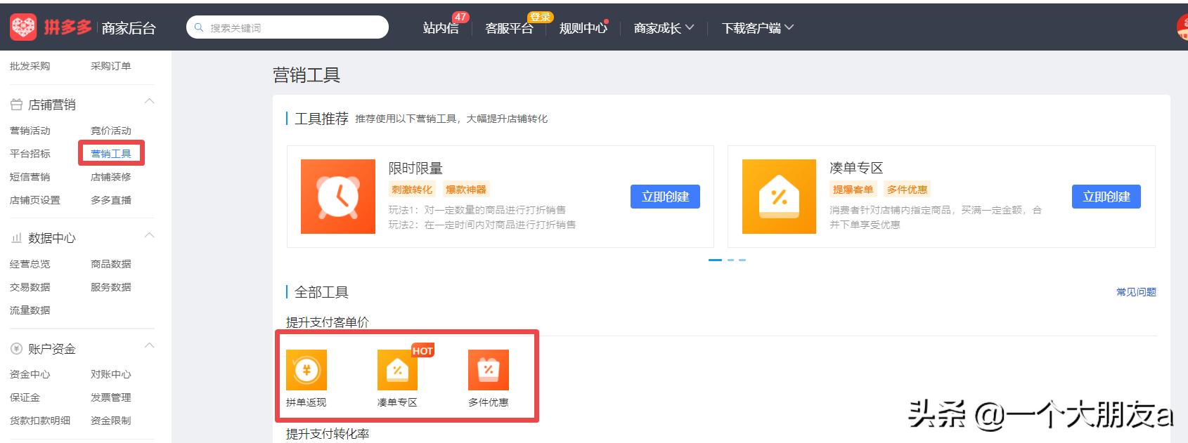Click the 刺激转化 tag
The image size is (1188, 443).
[412, 190]
